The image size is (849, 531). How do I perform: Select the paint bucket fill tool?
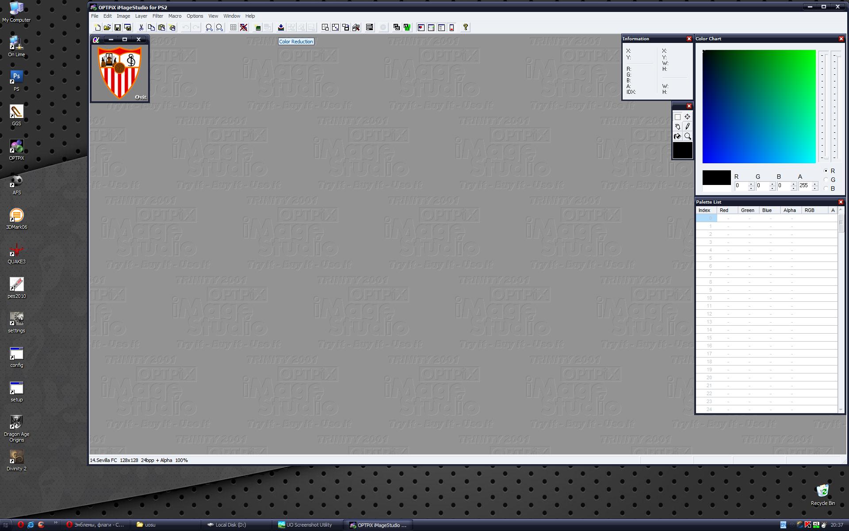[677, 136]
